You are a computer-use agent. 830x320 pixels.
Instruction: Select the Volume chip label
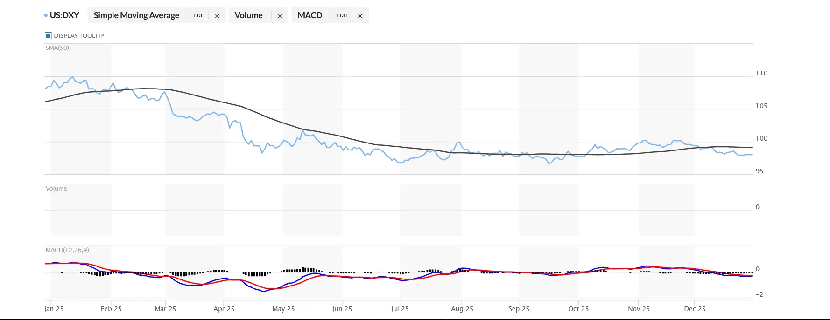pos(248,15)
